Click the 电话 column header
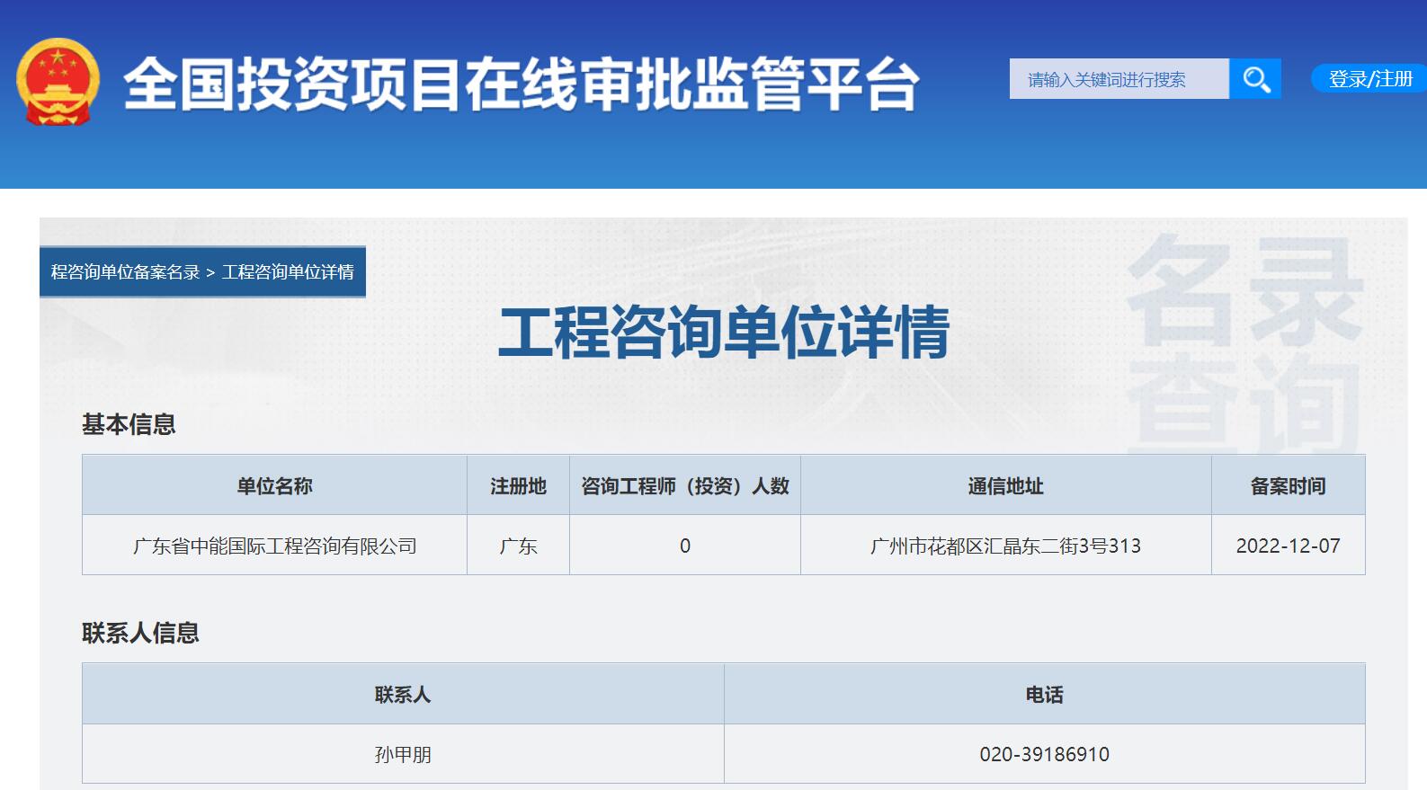 click(1044, 695)
